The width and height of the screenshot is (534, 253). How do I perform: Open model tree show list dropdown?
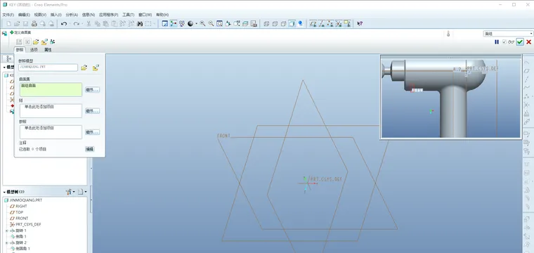tap(82, 192)
